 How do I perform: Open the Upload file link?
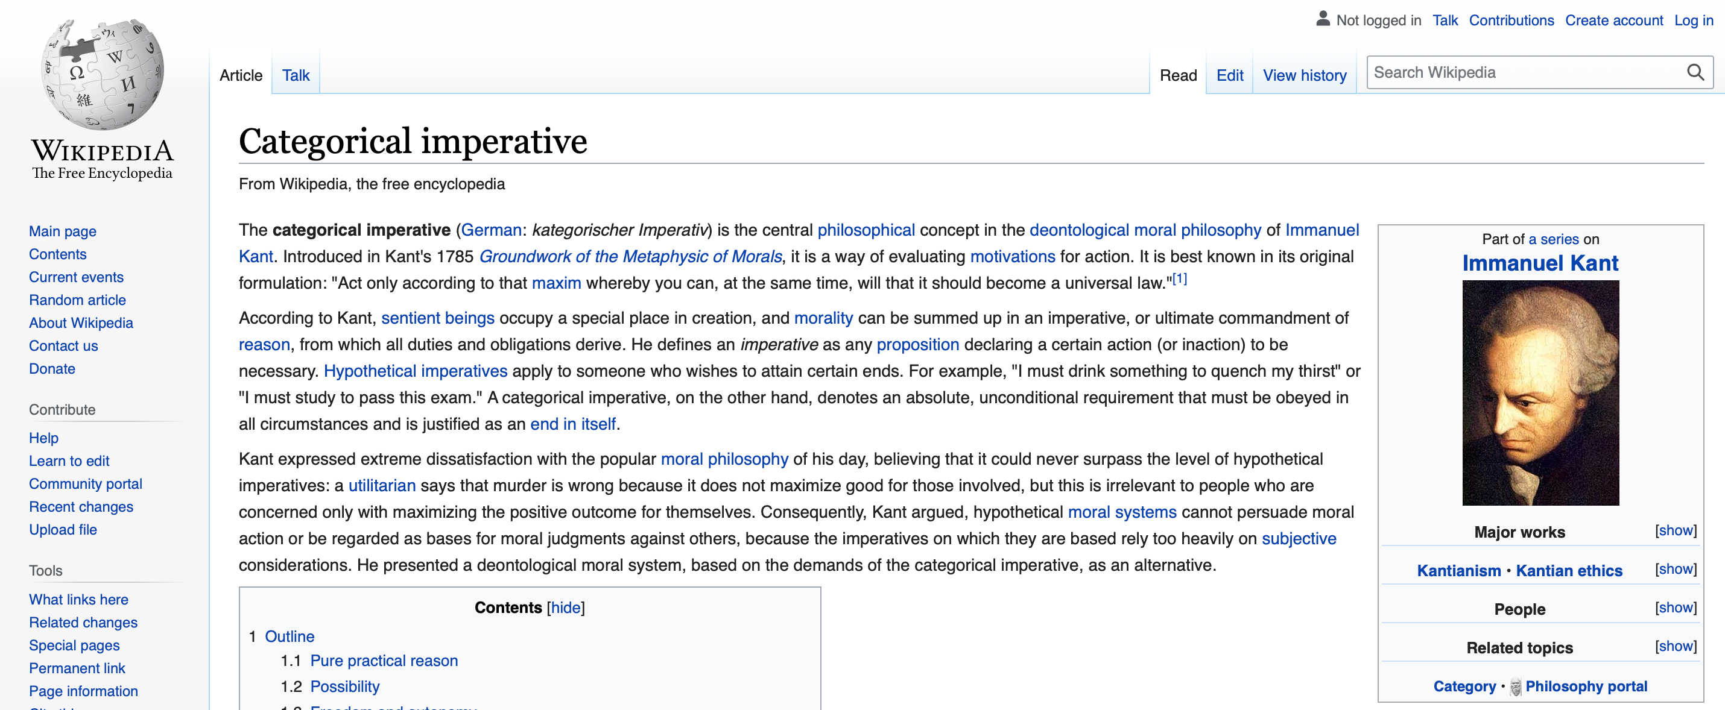click(63, 529)
